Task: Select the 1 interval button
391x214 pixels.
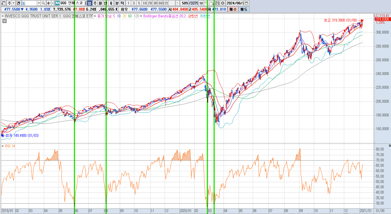Action: click(128, 3)
